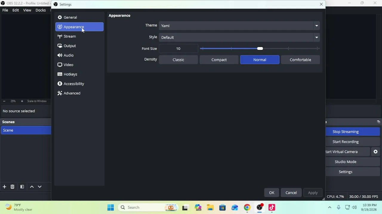Screen dimensions: 382x214
Task: Launch Google Chrome from the taskbar
Action: (247, 207)
